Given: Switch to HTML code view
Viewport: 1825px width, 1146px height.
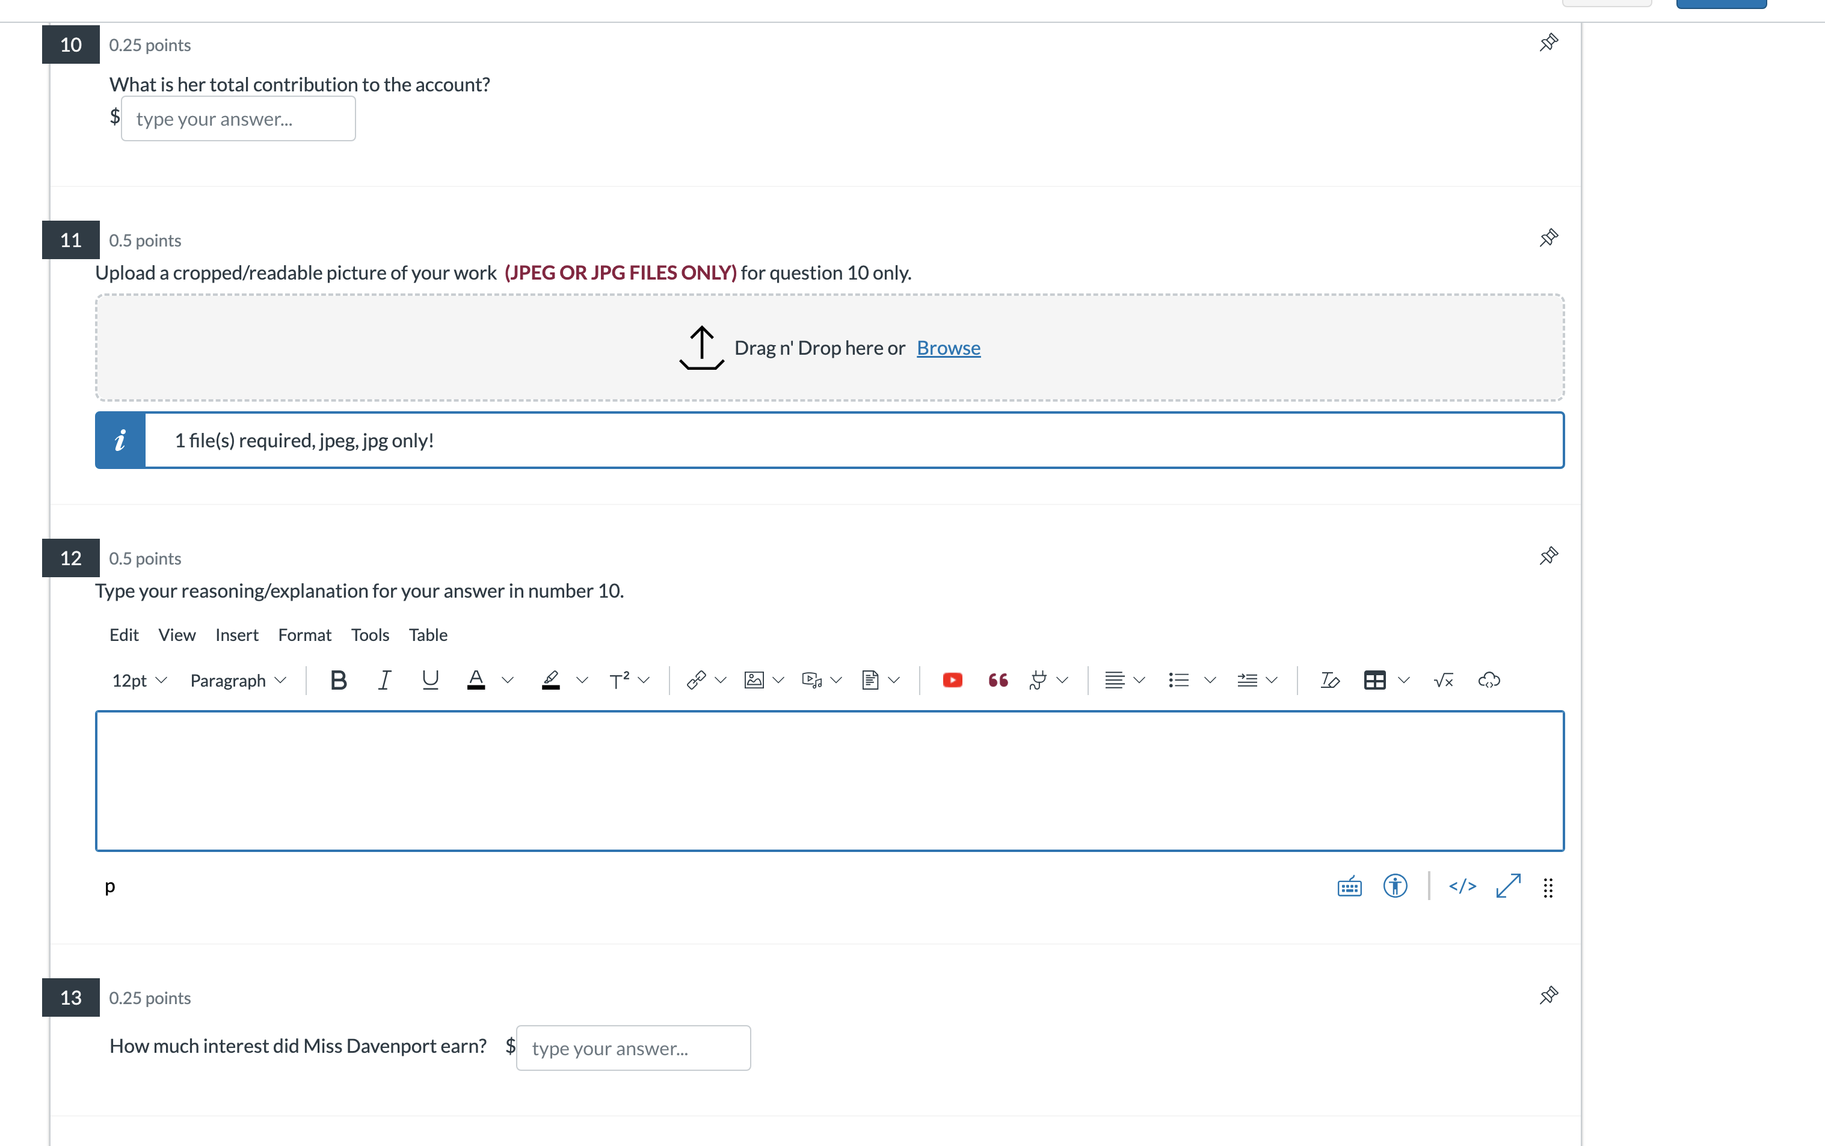Looking at the screenshot, I should click(1462, 886).
